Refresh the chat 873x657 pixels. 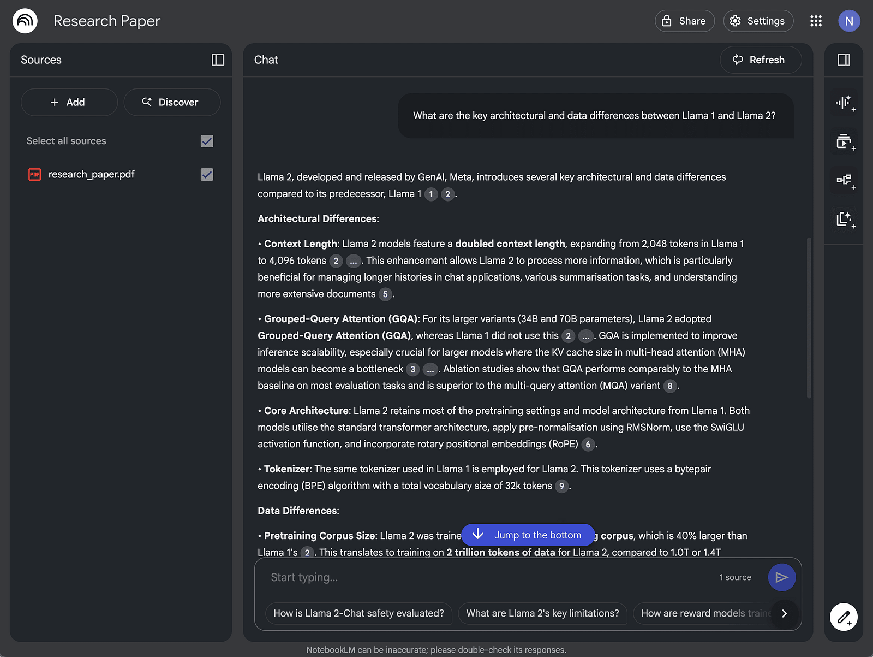point(761,60)
